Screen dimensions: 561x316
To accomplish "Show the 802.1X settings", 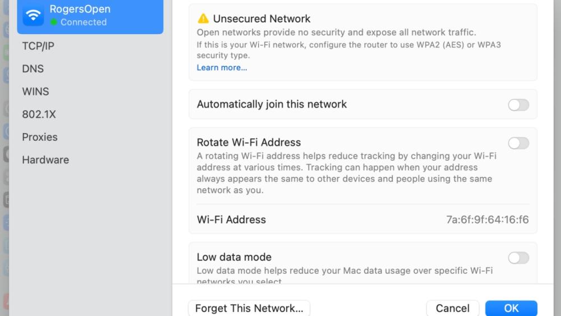I will [39, 114].
